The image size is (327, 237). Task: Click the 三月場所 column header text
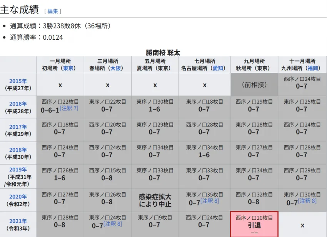tap(108, 61)
